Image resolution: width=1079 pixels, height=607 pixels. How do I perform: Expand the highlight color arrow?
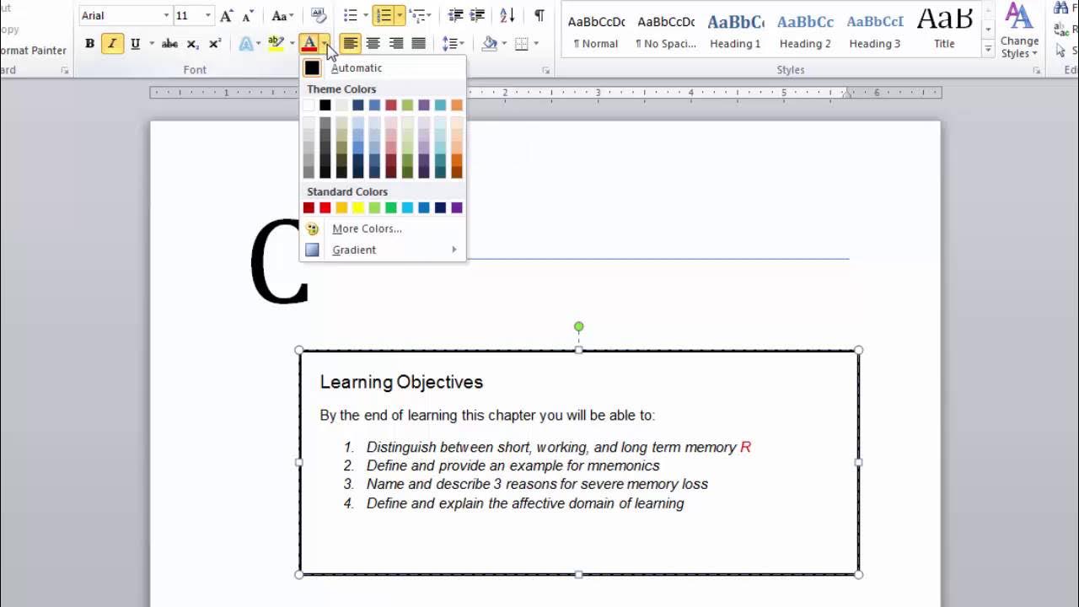tap(292, 44)
